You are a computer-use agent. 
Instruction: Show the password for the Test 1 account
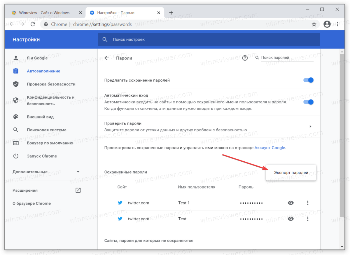tap(290, 203)
